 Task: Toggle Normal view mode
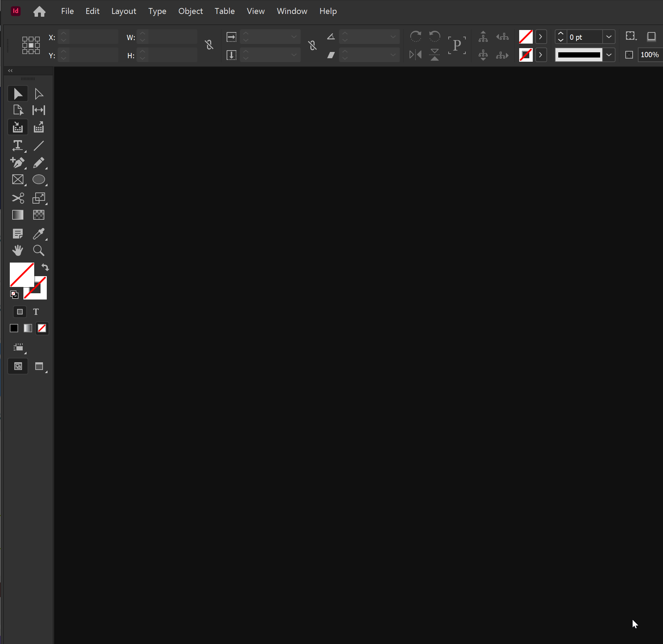(x=18, y=366)
